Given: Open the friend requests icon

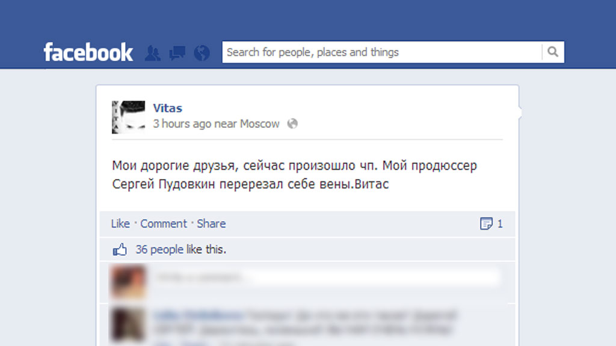Looking at the screenshot, I should click(x=152, y=53).
